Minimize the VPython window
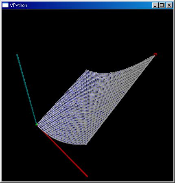The height and width of the screenshot is (183, 175). pyautogui.click(x=155, y=5)
